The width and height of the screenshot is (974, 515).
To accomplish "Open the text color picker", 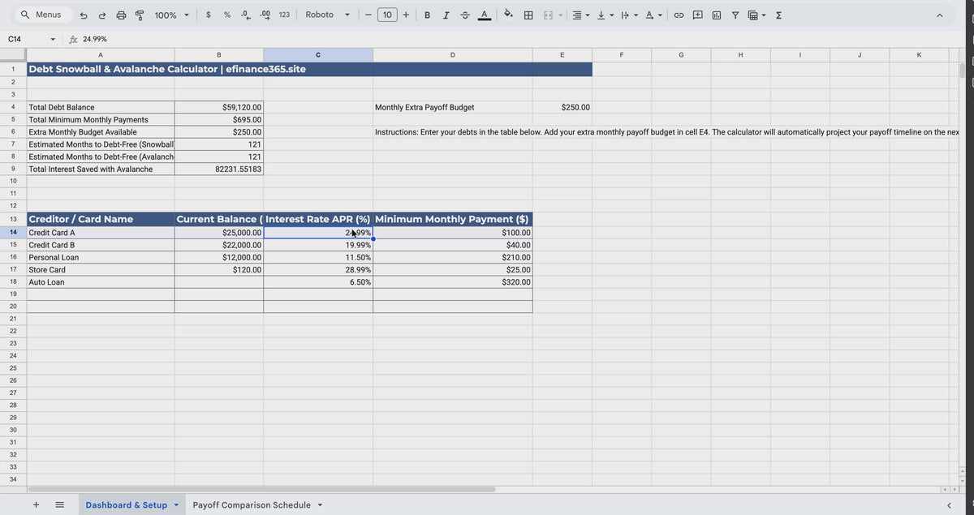I will (x=485, y=15).
